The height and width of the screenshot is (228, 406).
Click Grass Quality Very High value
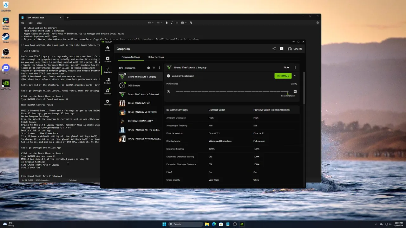pos(214,180)
